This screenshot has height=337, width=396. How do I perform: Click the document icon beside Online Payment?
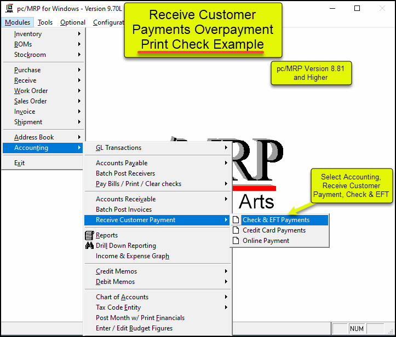point(236,241)
